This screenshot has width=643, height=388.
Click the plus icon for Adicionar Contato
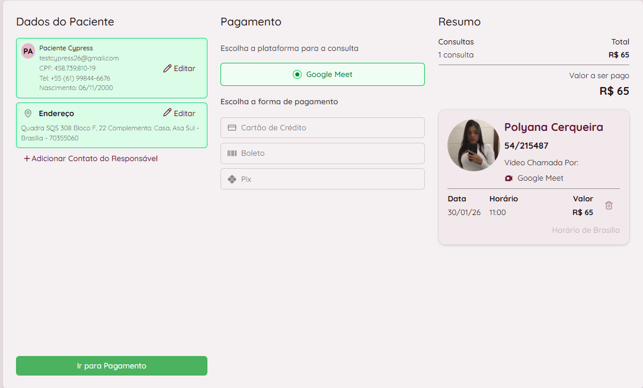[27, 159]
